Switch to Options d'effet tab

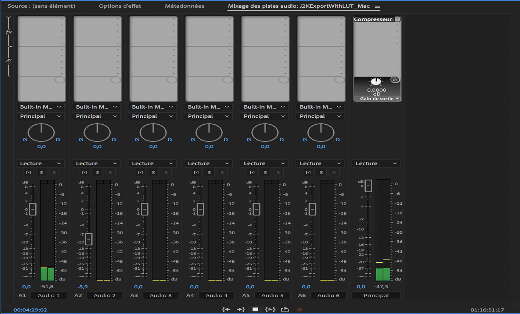120,6
